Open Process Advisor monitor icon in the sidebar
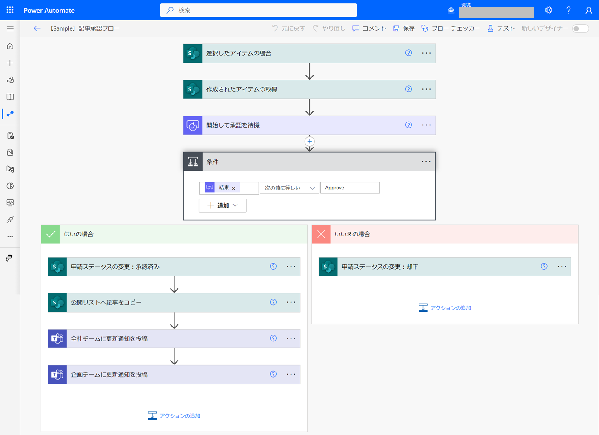Viewport: 599px width, 435px height. [x=10, y=203]
